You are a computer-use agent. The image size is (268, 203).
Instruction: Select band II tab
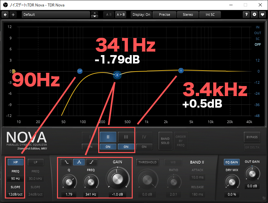[x=108, y=137]
